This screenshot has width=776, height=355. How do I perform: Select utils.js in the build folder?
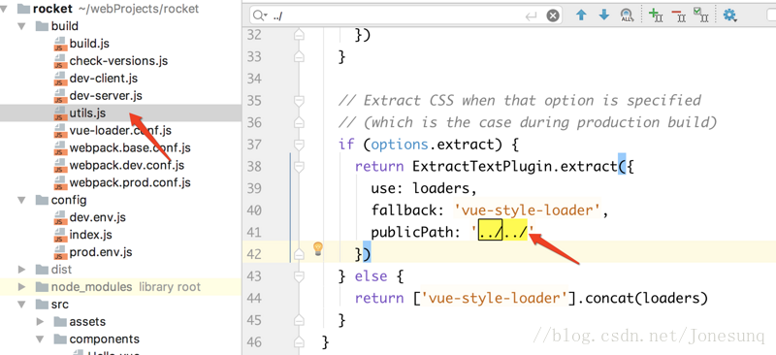(x=87, y=113)
